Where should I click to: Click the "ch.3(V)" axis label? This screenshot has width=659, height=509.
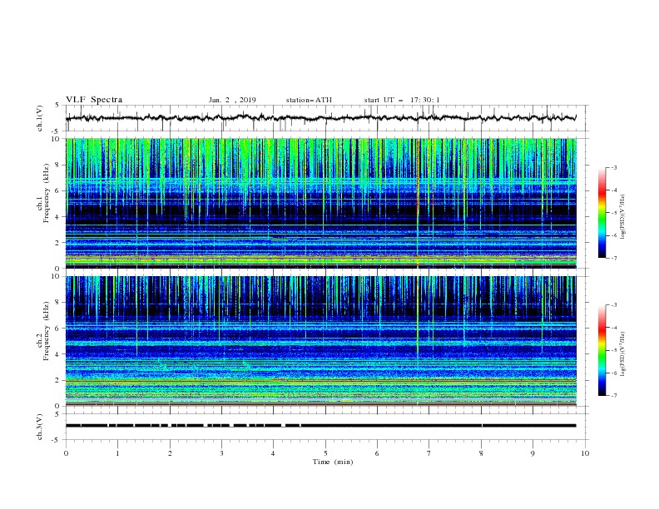coord(40,427)
